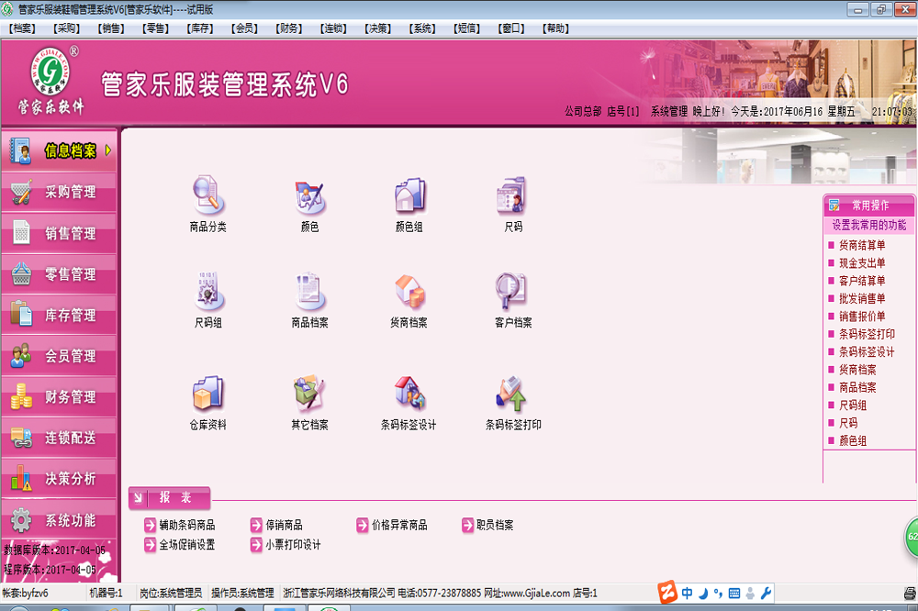Open 货商结算单 from common operations
918x611 pixels.
point(862,245)
